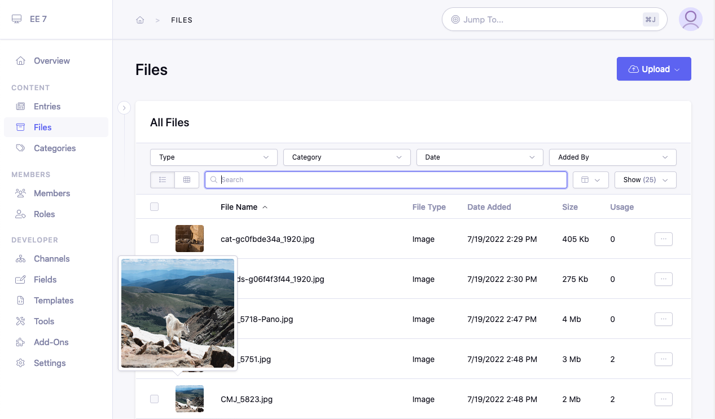Sort by Date Added column
The width and height of the screenshot is (715, 419).
pyautogui.click(x=489, y=207)
